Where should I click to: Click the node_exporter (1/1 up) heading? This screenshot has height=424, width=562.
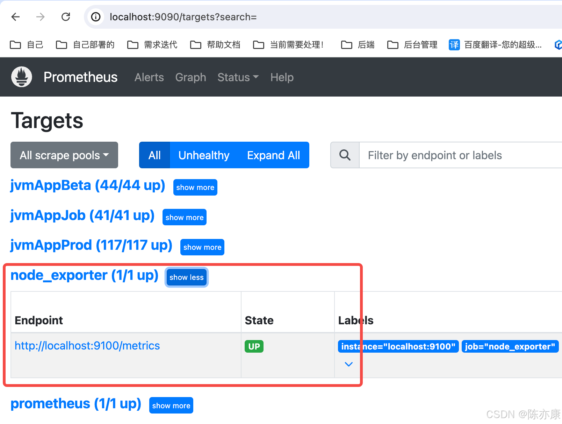(x=85, y=275)
